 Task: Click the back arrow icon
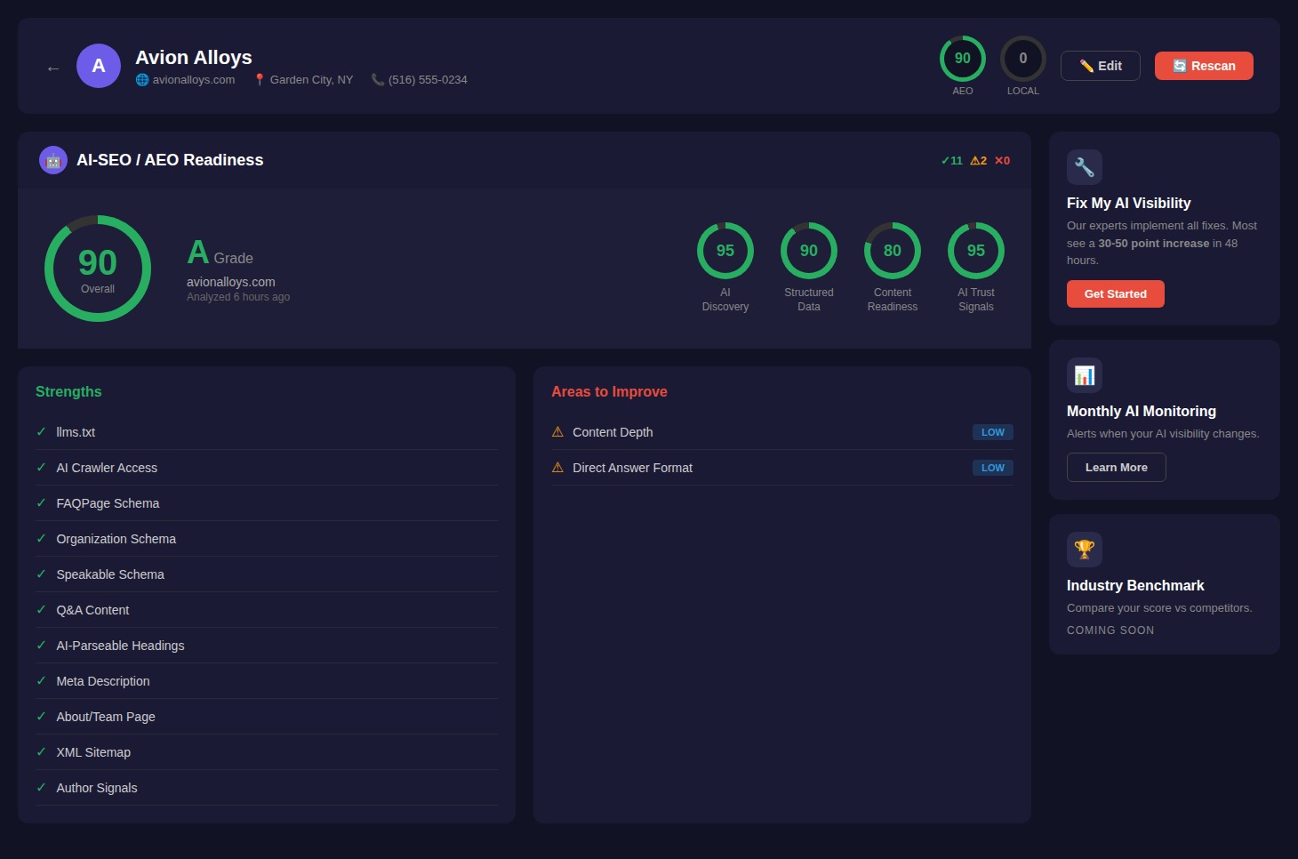click(53, 68)
